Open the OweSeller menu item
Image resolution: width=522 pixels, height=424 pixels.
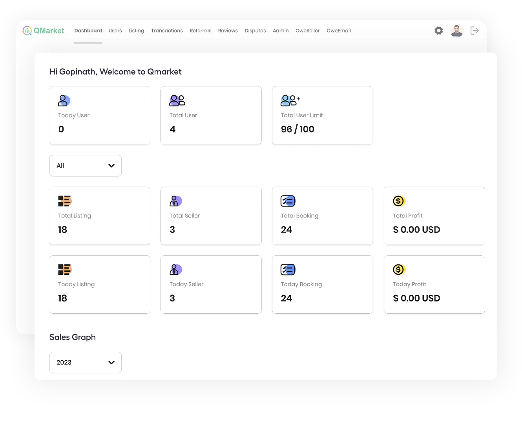click(x=307, y=31)
